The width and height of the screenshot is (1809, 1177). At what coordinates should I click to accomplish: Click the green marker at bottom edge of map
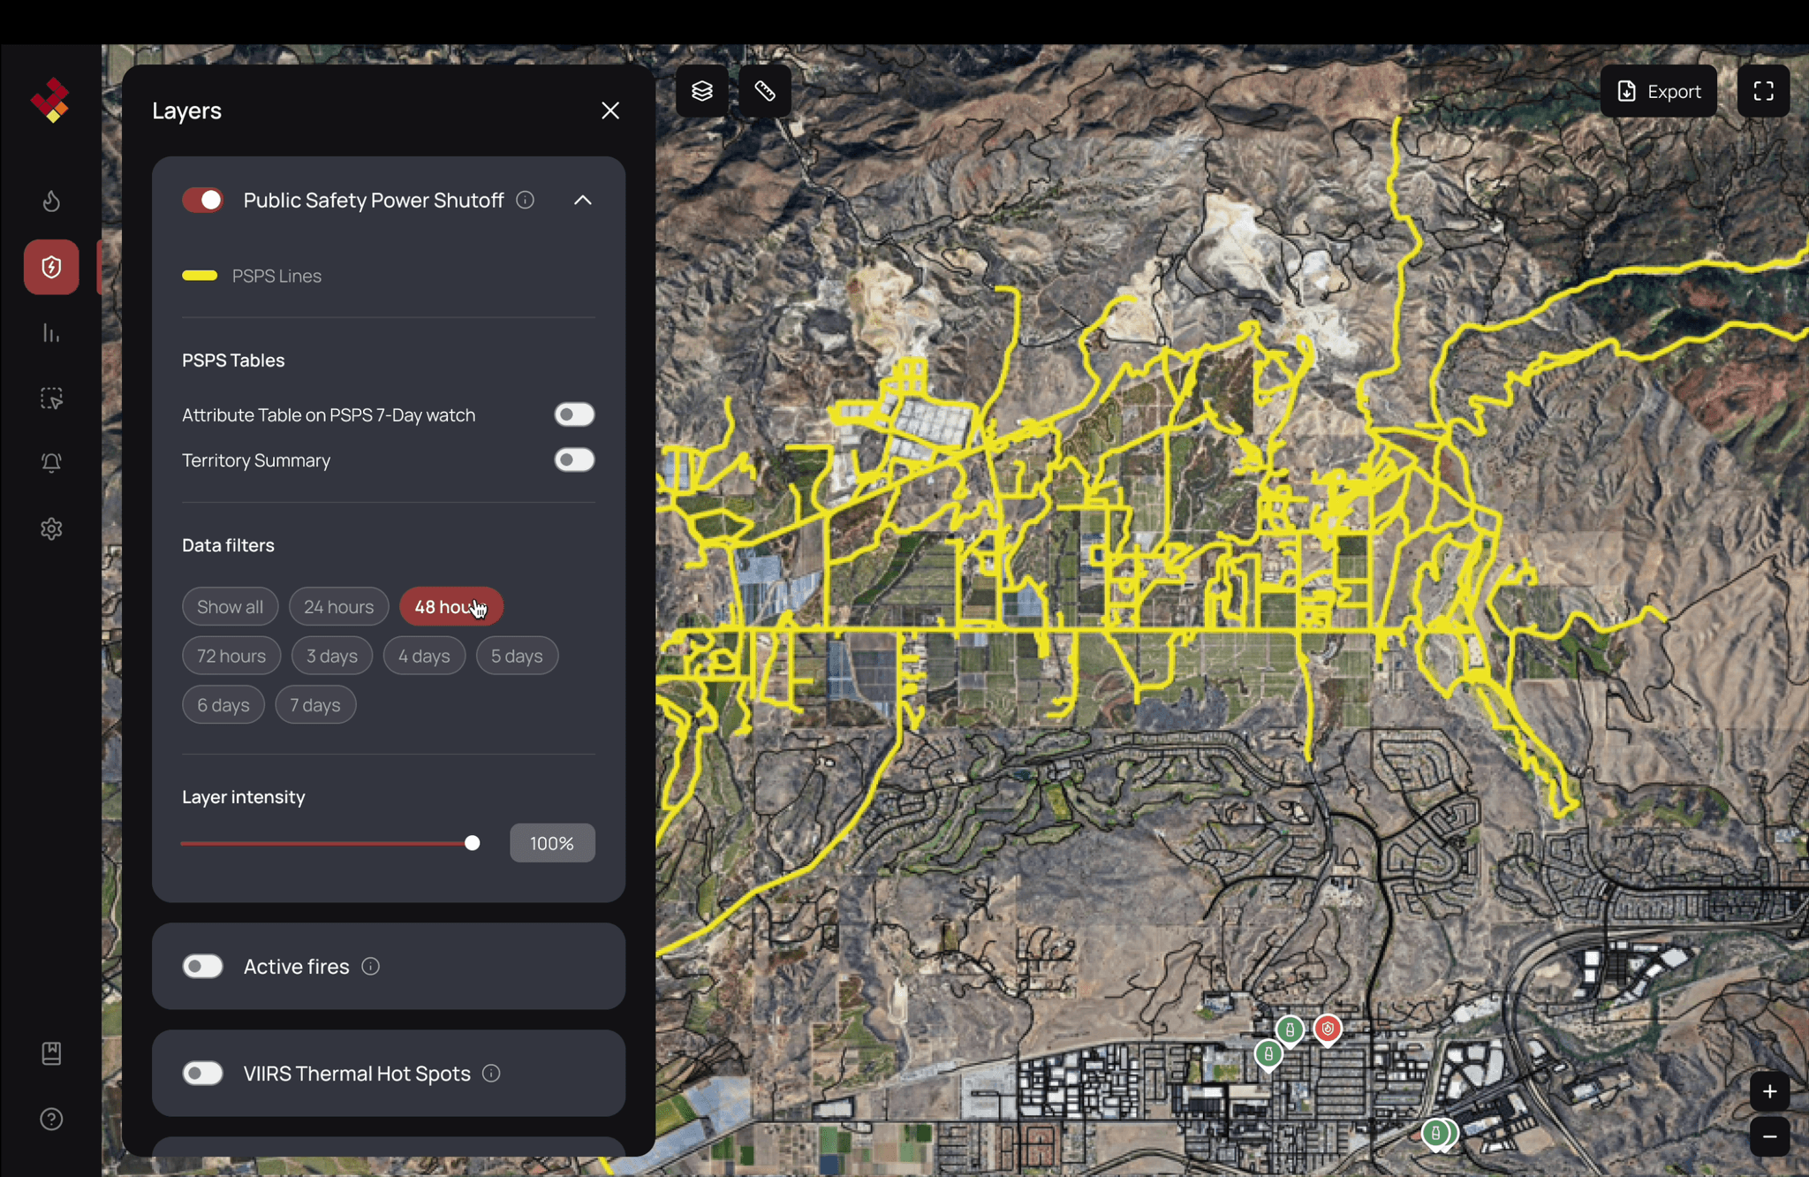[1436, 1133]
